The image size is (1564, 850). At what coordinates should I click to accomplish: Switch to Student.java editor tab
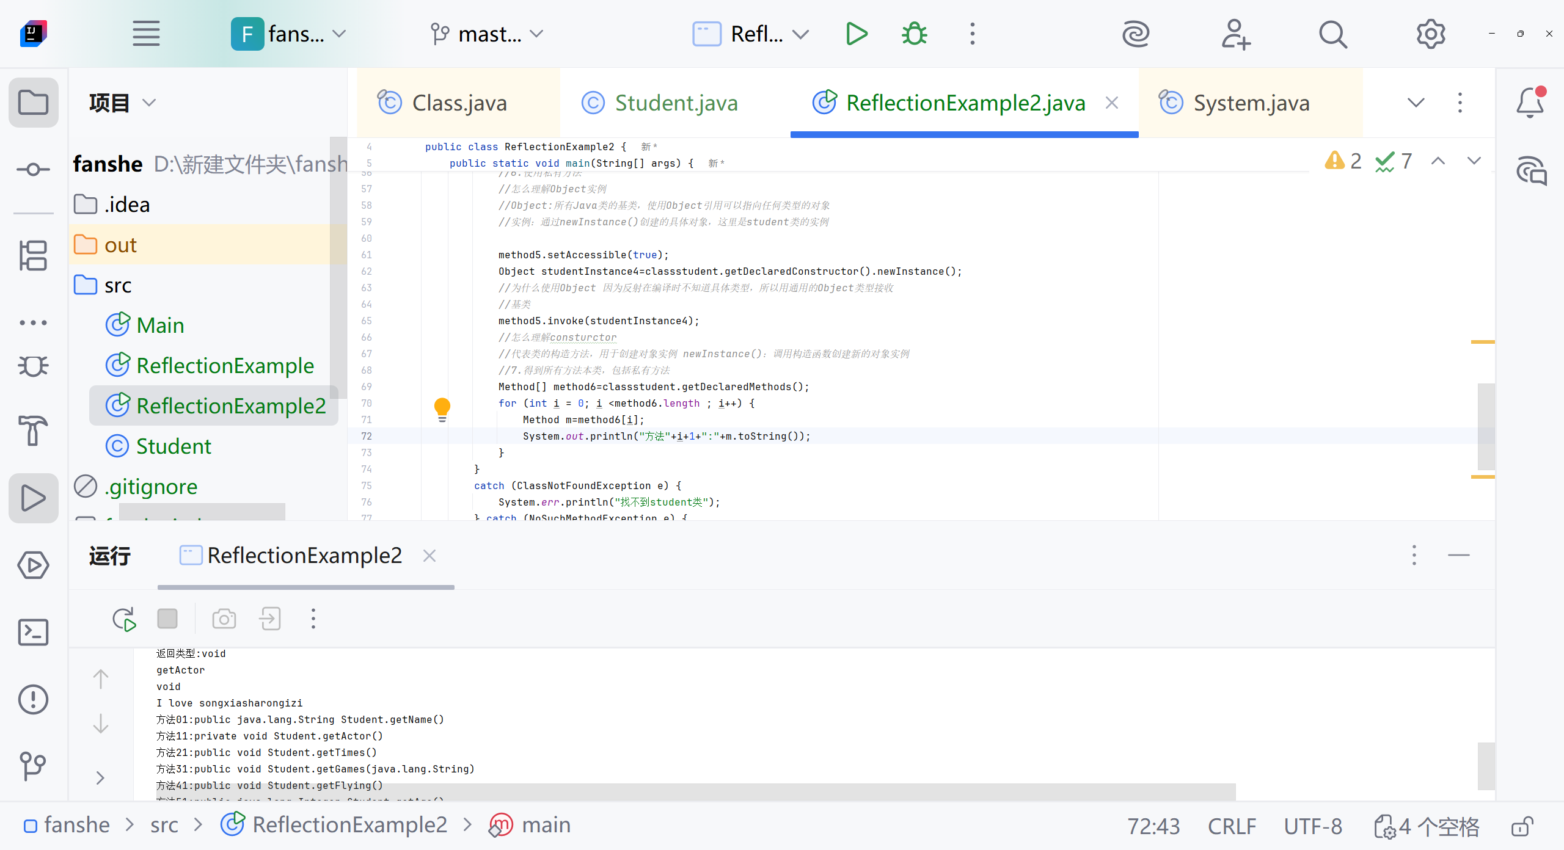675,103
